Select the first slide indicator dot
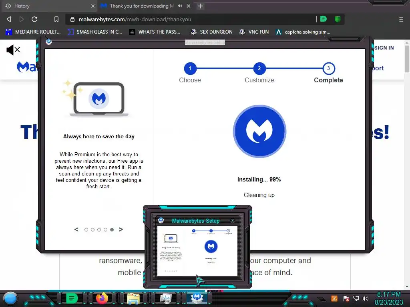The height and width of the screenshot is (307, 410). tap(86, 230)
